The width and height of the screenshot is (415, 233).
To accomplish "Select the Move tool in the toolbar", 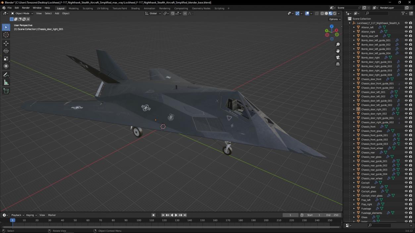I will [x=6, y=43].
